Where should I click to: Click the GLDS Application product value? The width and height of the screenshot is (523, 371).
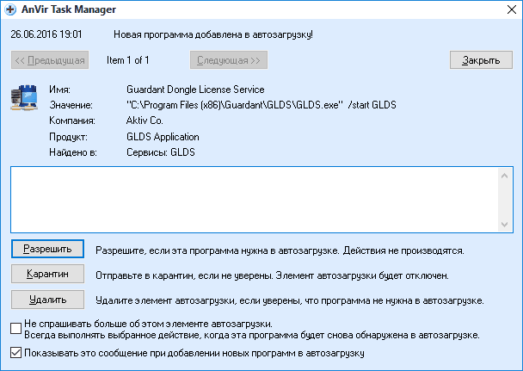click(x=163, y=137)
